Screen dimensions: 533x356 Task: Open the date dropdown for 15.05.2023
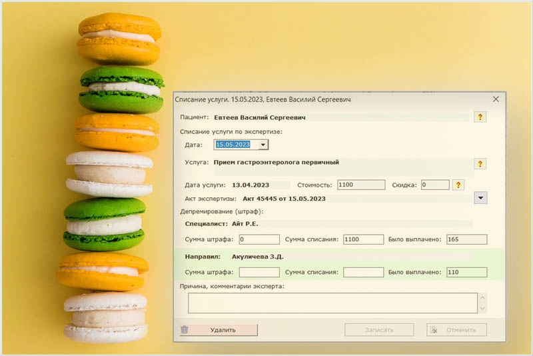point(263,145)
